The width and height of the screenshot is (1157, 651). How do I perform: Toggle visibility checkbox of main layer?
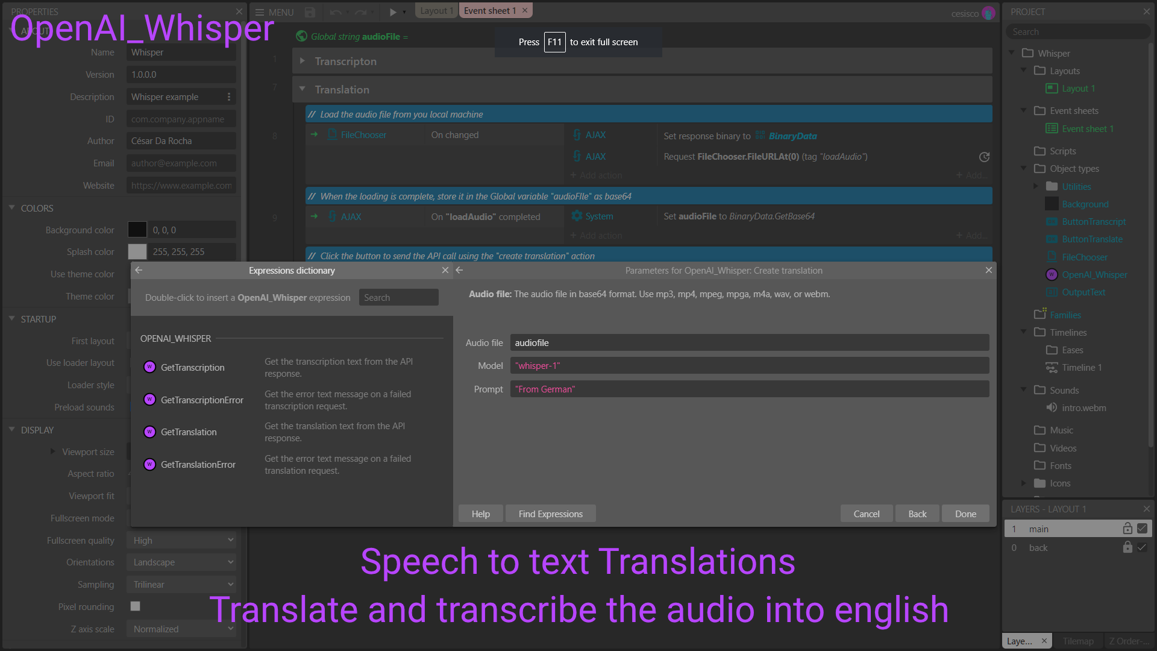tap(1142, 529)
